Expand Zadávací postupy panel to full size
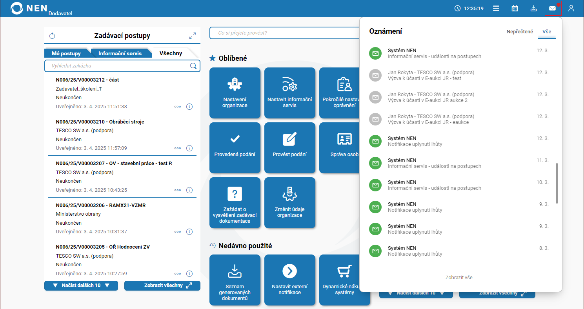 click(x=193, y=36)
